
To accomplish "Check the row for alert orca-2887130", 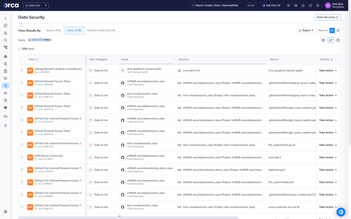I will 22,207.
